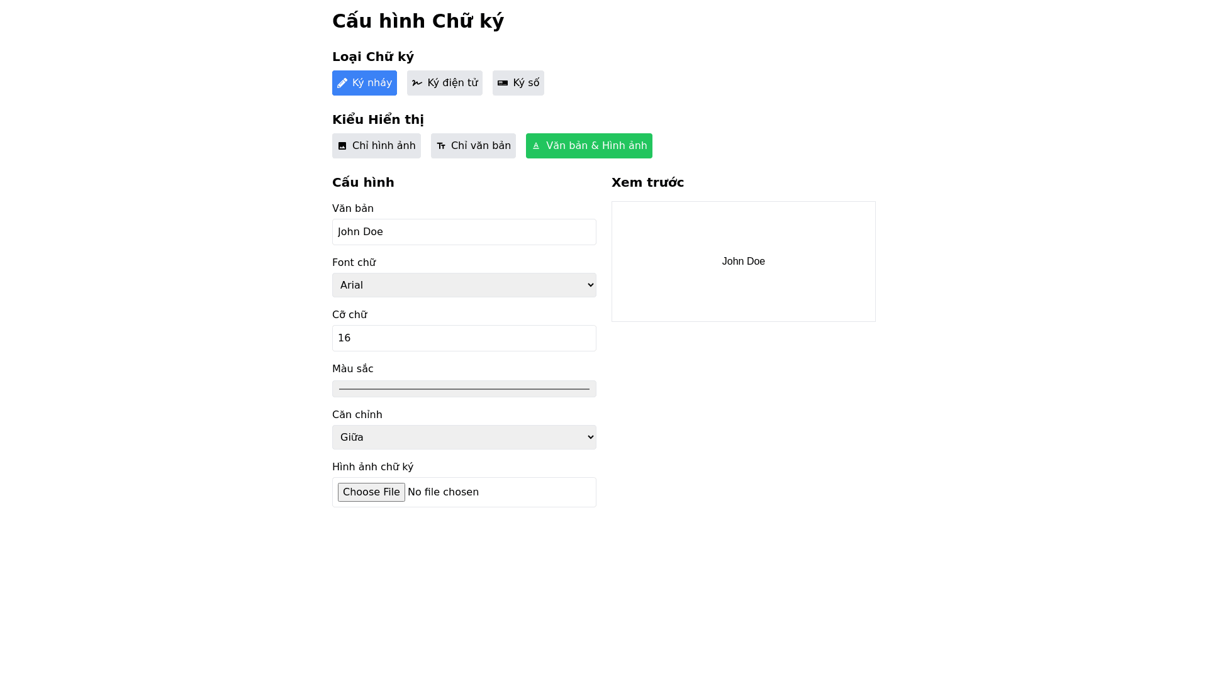Image resolution: width=1208 pixels, height=679 pixels.
Task: Click the squiggle icon on Ký điện tử
Action: click(x=417, y=83)
